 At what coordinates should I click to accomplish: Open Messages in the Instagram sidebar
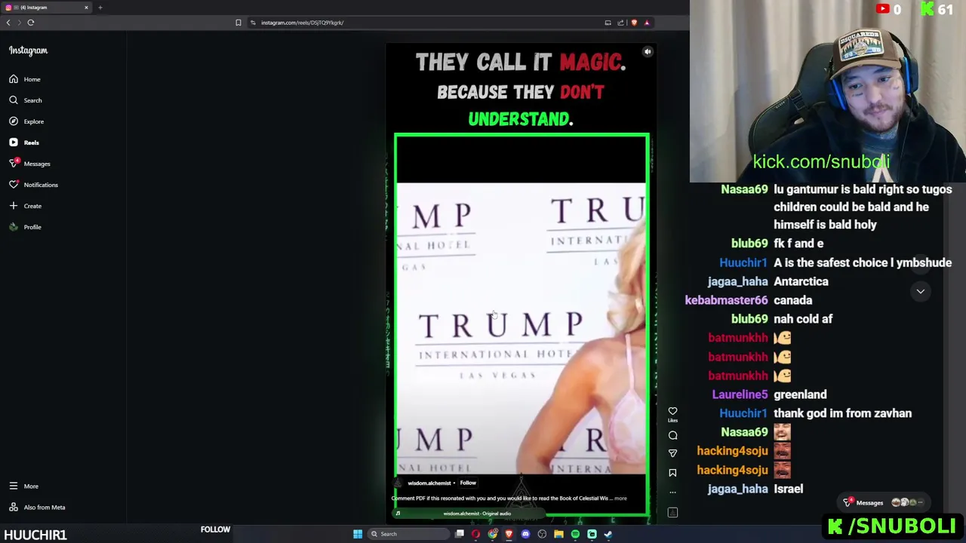[29, 164]
